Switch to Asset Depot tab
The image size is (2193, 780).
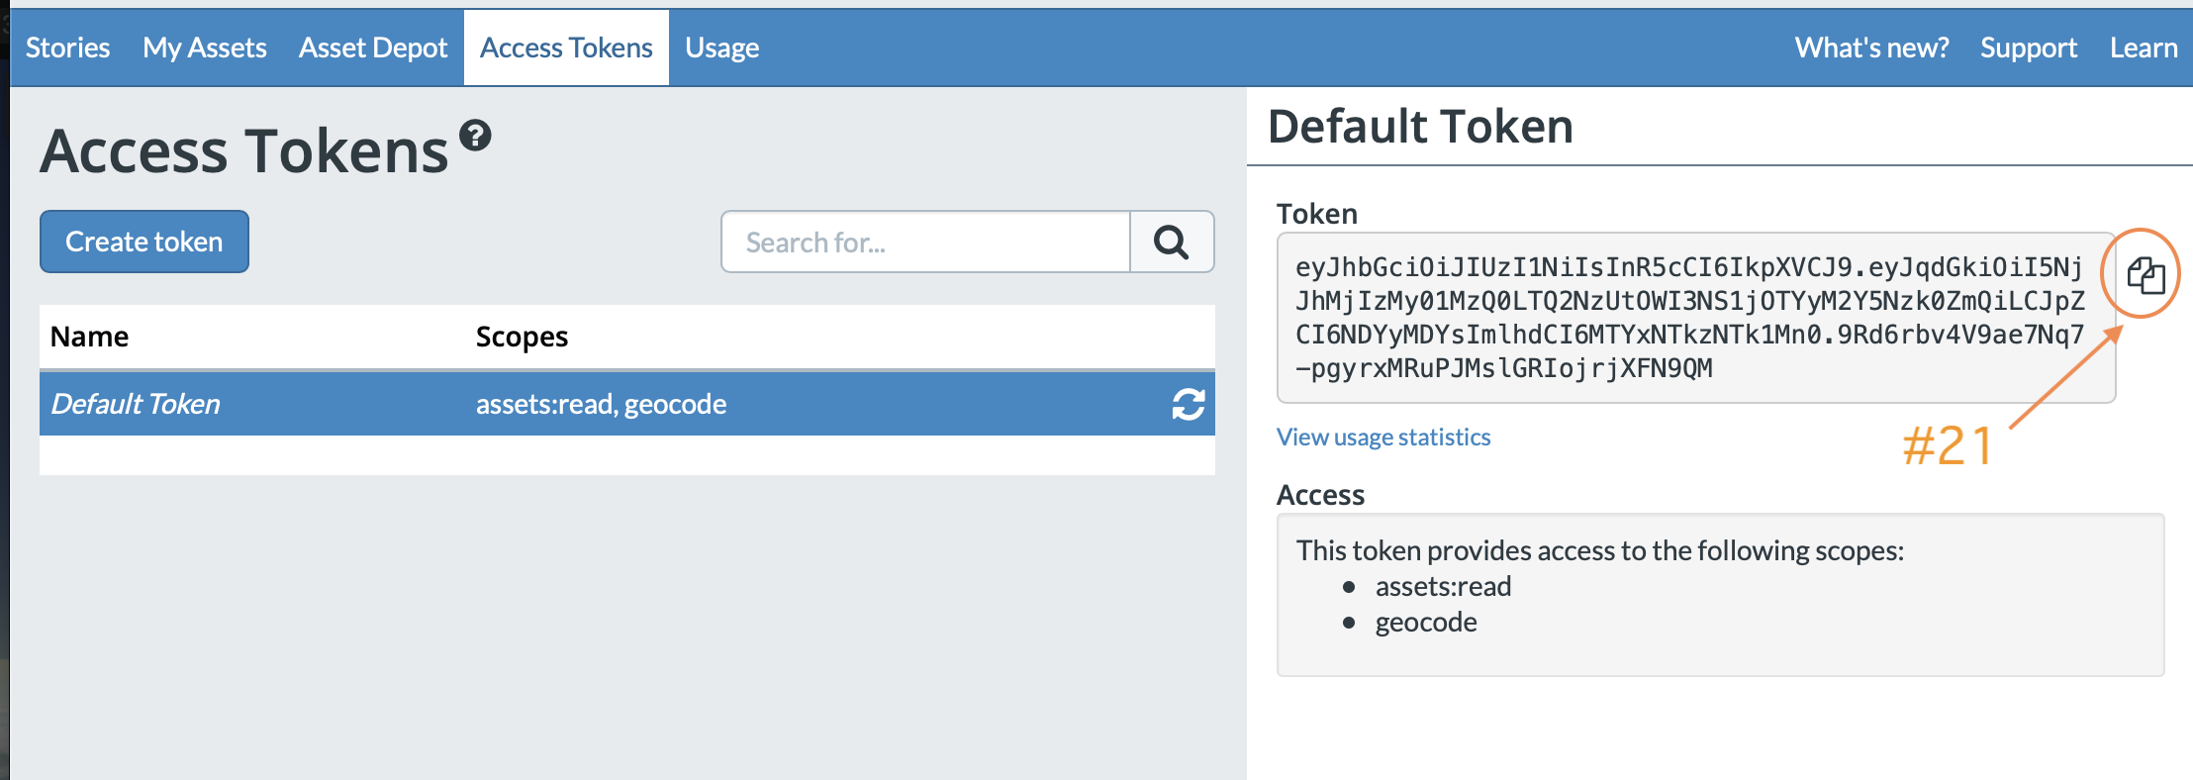click(373, 48)
